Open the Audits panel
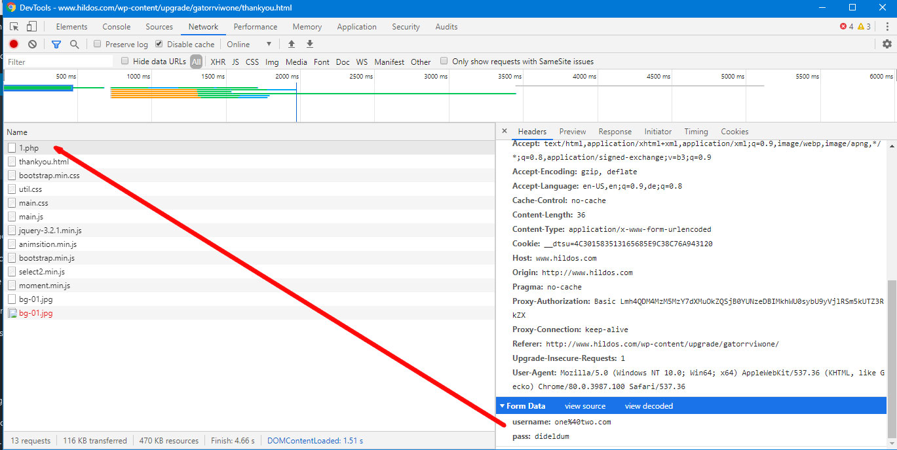This screenshot has width=897, height=450. [446, 27]
